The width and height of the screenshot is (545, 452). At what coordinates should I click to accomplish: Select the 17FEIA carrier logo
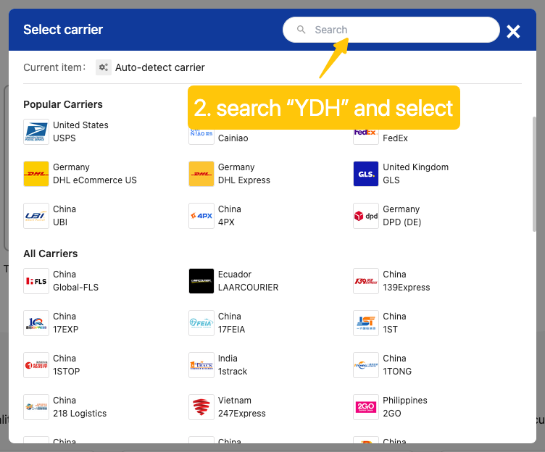click(201, 323)
